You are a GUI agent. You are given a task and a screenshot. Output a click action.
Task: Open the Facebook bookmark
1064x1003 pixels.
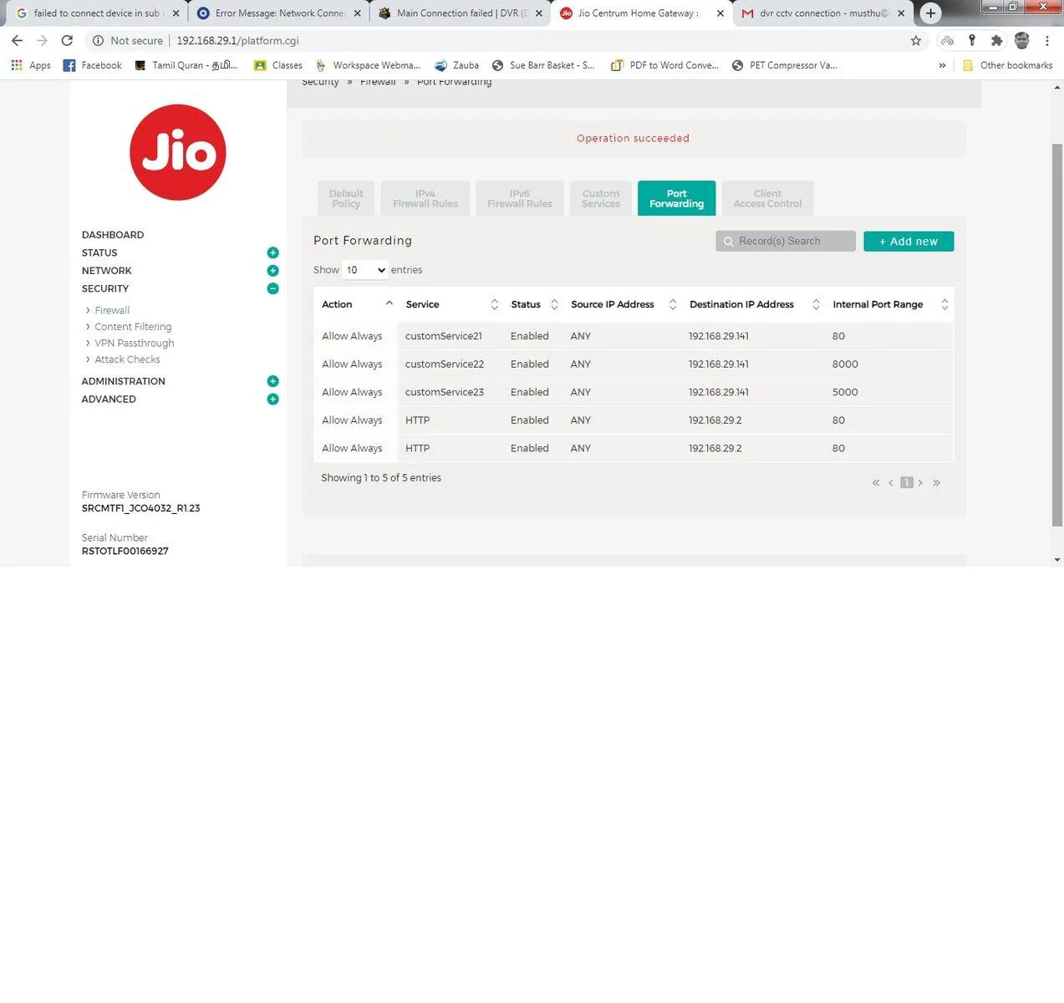[93, 65]
